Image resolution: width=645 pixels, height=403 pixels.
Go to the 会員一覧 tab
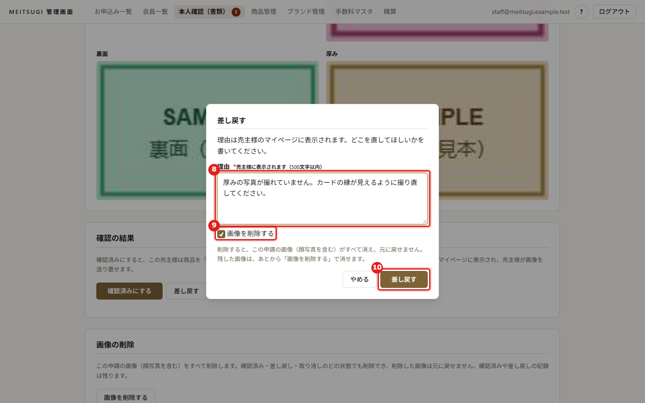[x=155, y=12]
